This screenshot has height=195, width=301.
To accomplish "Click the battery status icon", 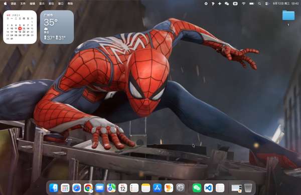I will [x=251, y=3].
